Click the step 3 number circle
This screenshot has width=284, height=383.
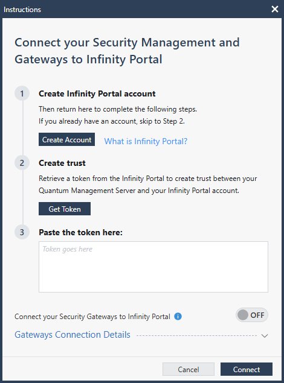[22, 232]
